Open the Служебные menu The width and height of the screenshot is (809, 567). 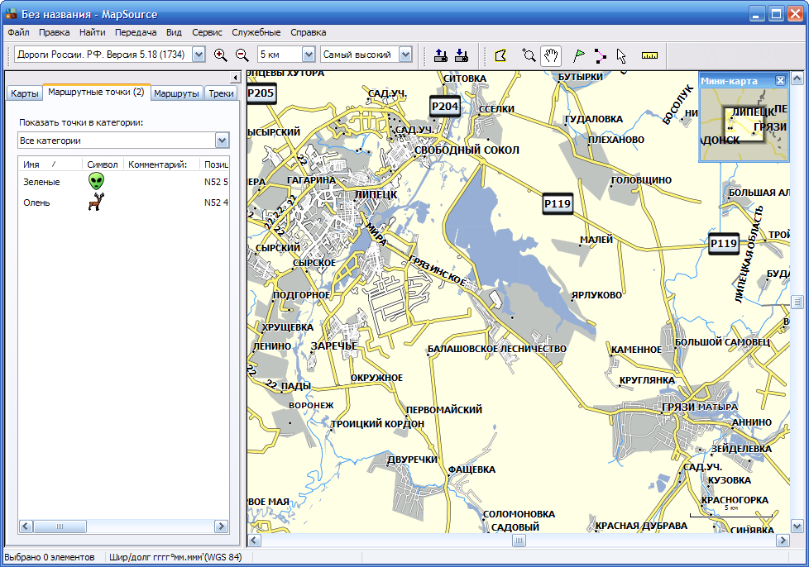pos(256,32)
